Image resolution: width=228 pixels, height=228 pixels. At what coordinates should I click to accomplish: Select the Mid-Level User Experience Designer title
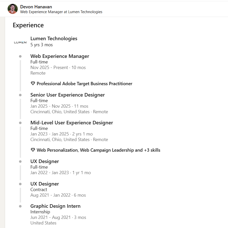click(x=71, y=123)
